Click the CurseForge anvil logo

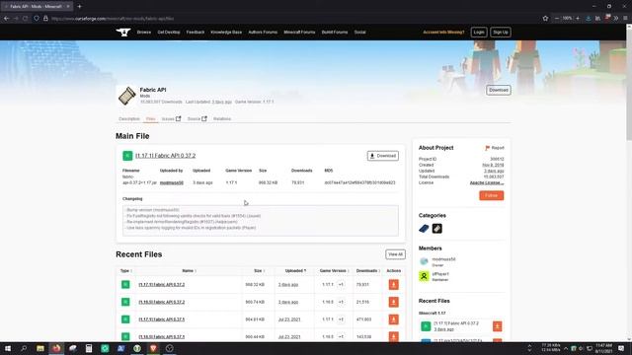pos(123,33)
